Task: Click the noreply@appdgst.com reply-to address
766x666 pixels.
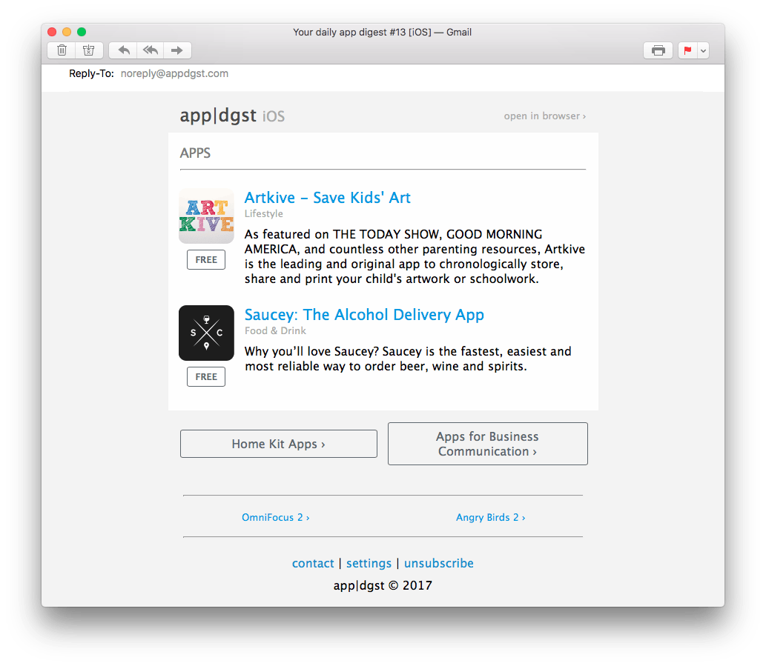Action: pos(174,73)
